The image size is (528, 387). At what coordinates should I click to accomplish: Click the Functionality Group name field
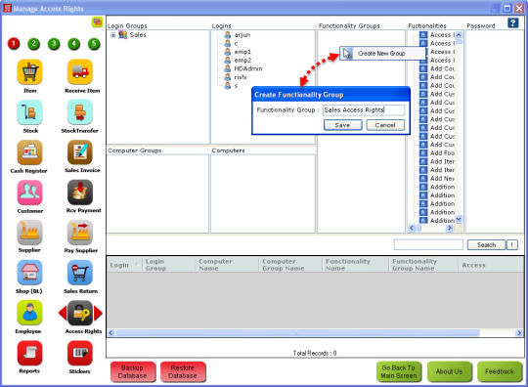[364, 110]
